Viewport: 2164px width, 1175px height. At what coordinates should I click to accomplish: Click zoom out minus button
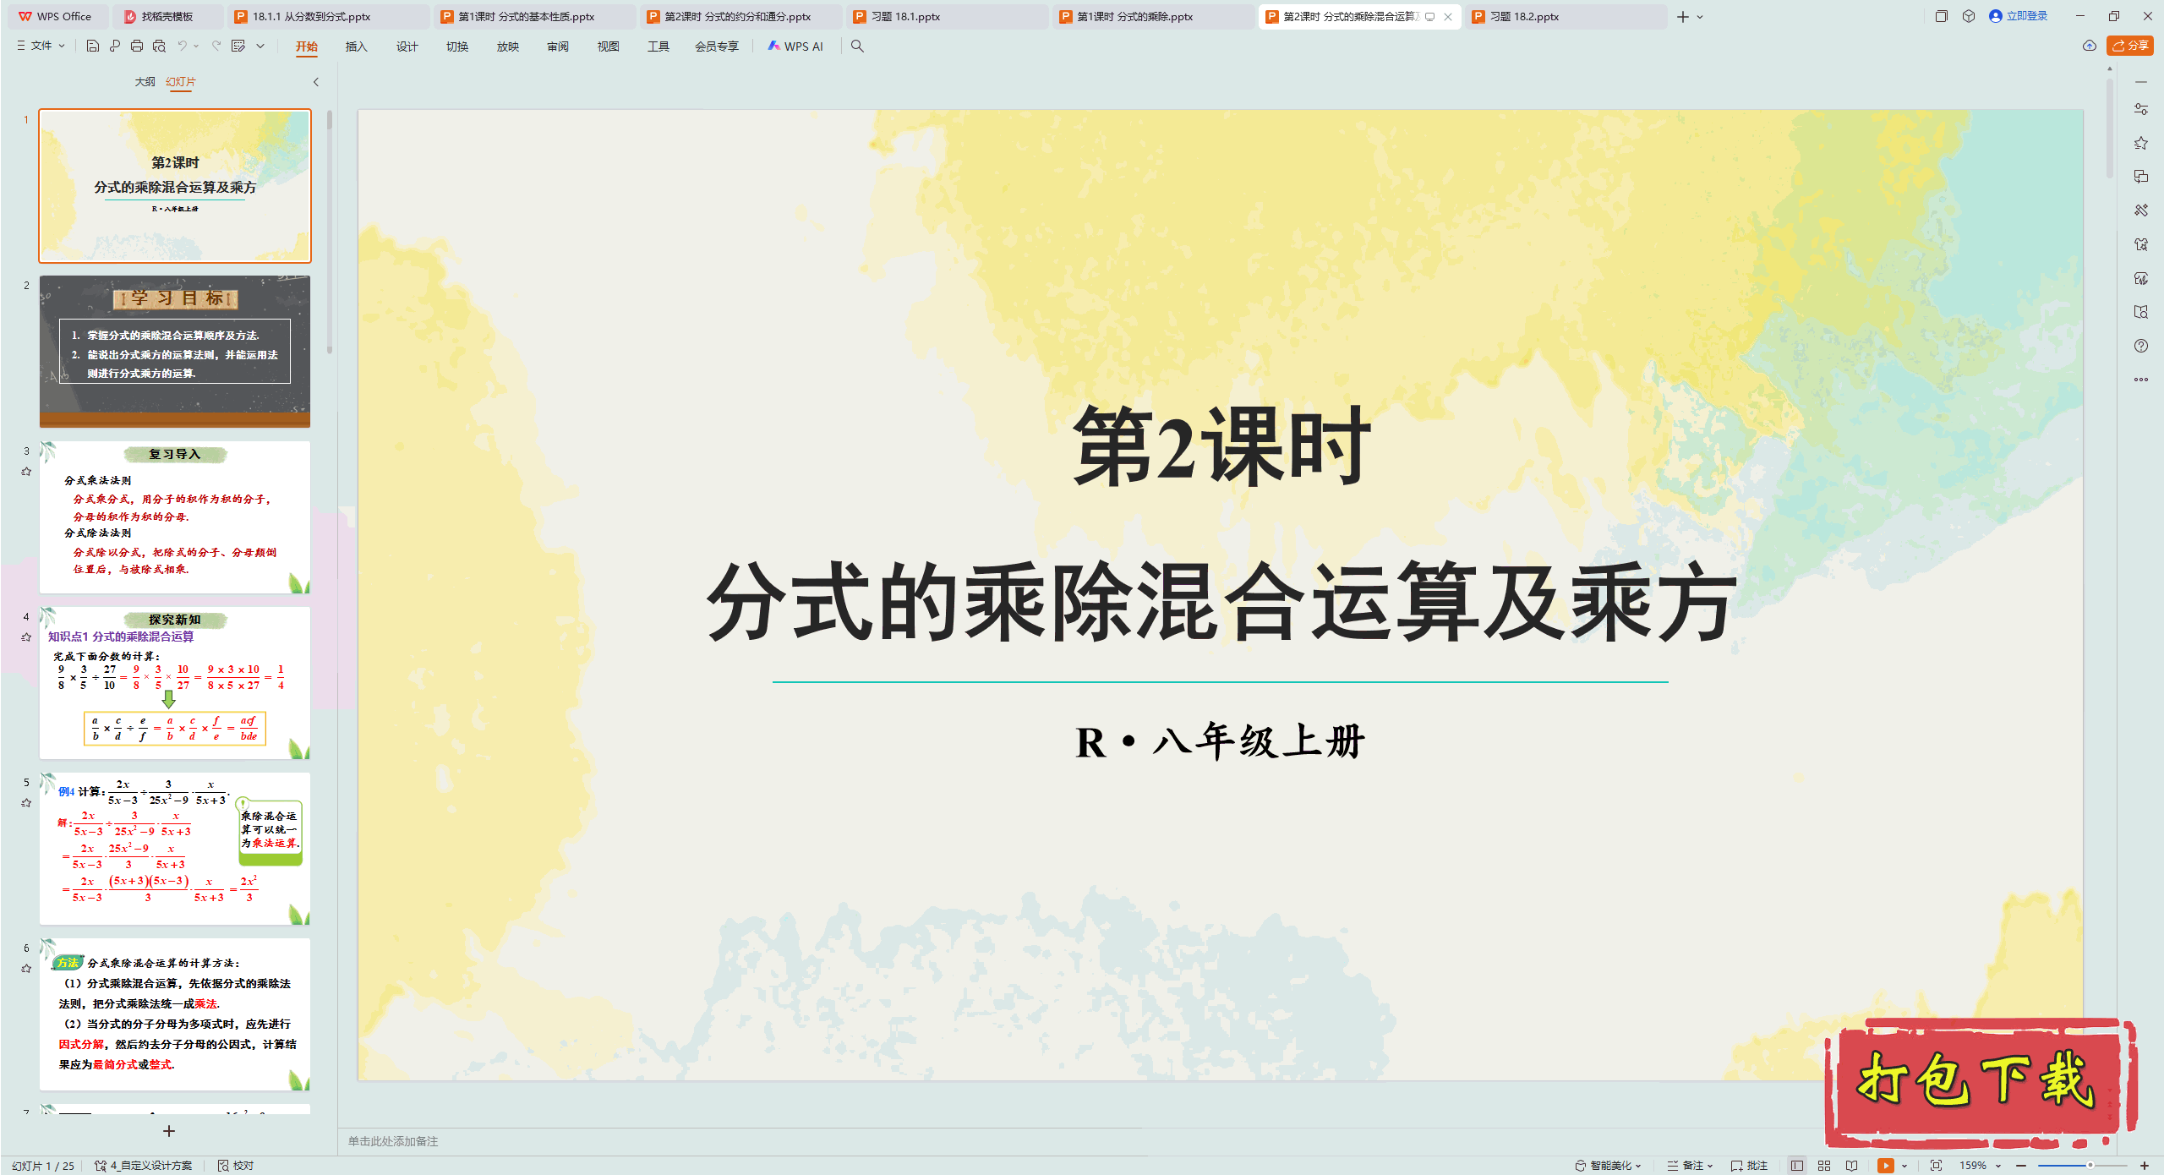pyautogui.click(x=2021, y=1166)
